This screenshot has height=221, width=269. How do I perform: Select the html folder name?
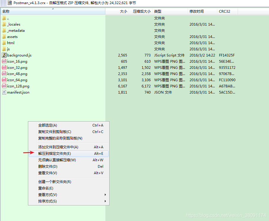pos(11,43)
